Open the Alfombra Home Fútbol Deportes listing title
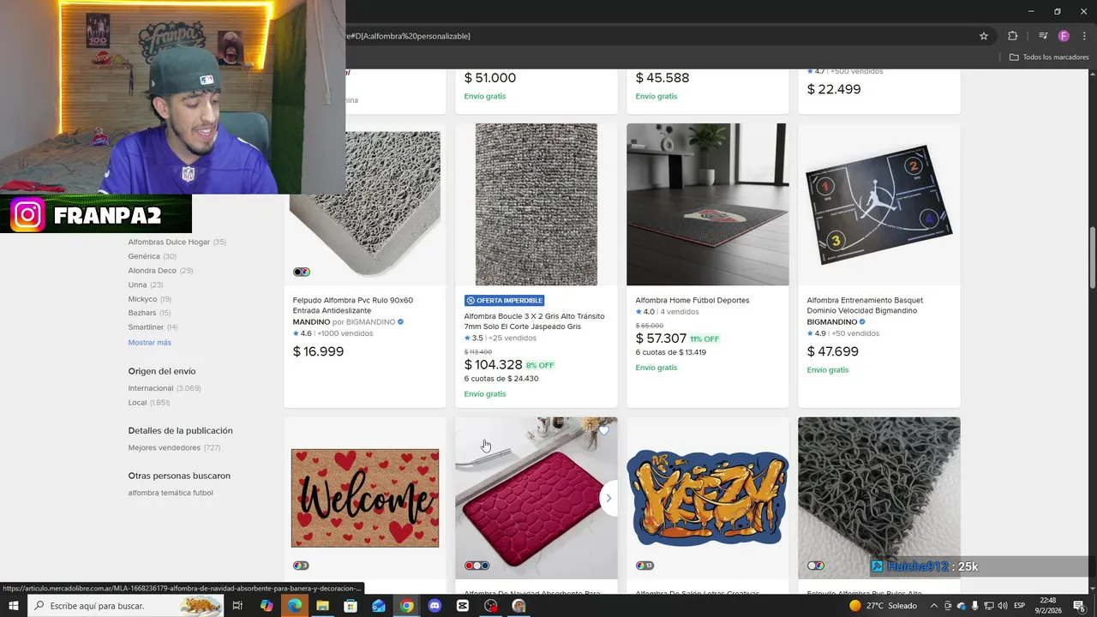Viewport: 1097px width, 617px height. click(692, 301)
